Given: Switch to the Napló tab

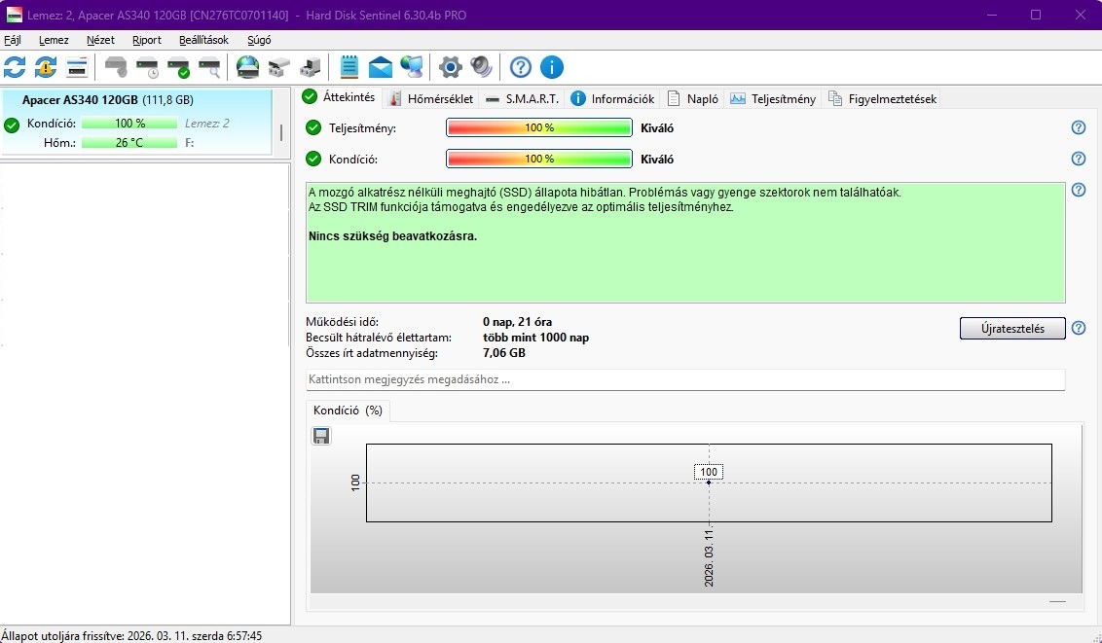Looking at the screenshot, I should [693, 99].
